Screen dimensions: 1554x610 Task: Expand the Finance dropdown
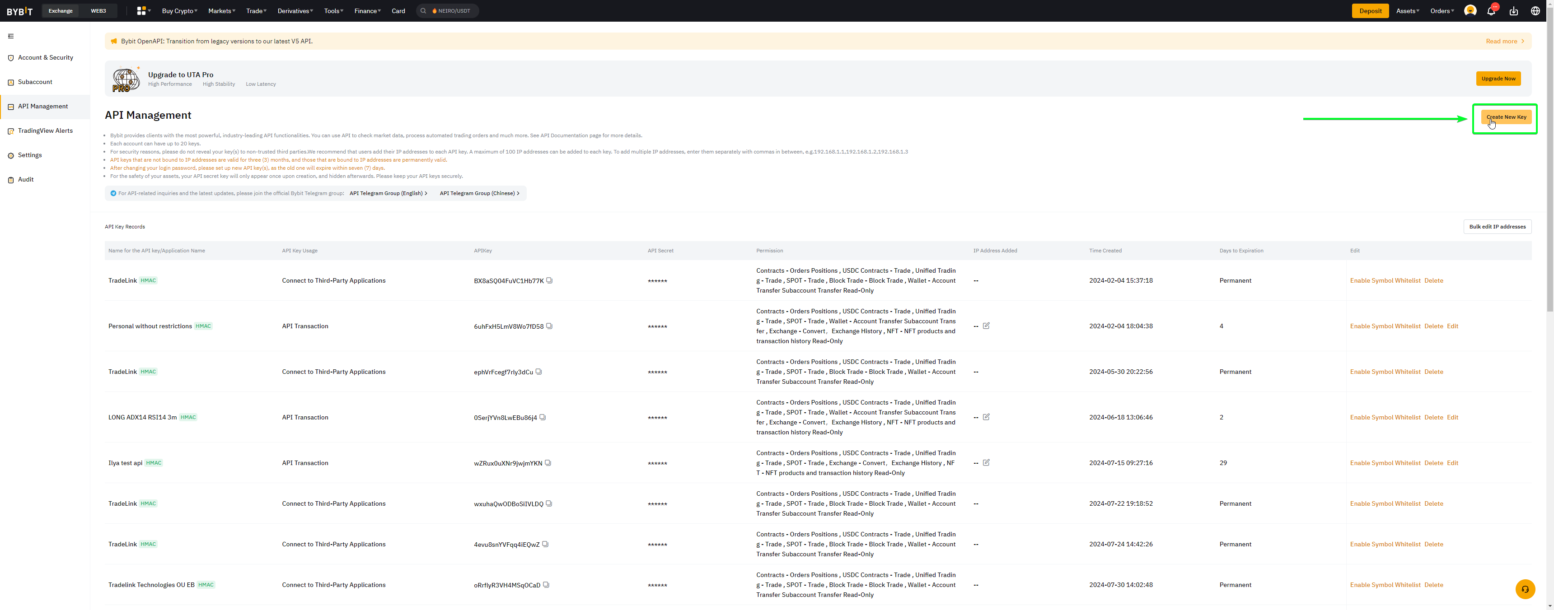[x=367, y=11]
